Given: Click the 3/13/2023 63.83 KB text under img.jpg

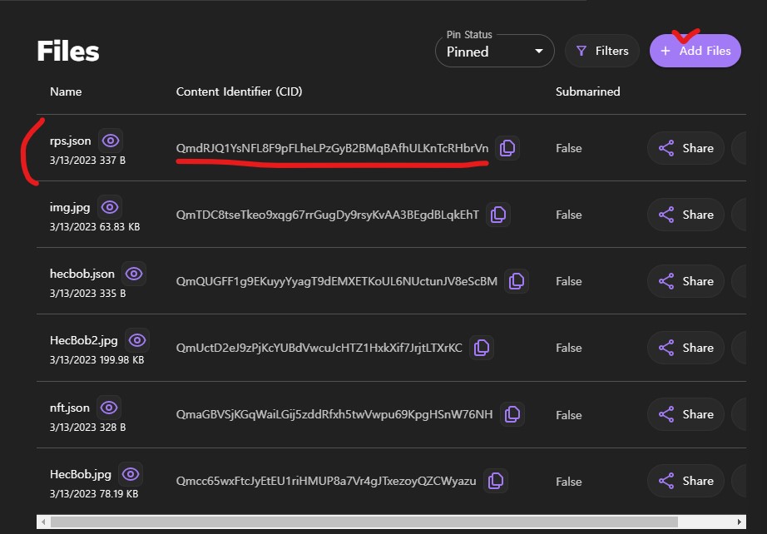Looking at the screenshot, I should (95, 227).
